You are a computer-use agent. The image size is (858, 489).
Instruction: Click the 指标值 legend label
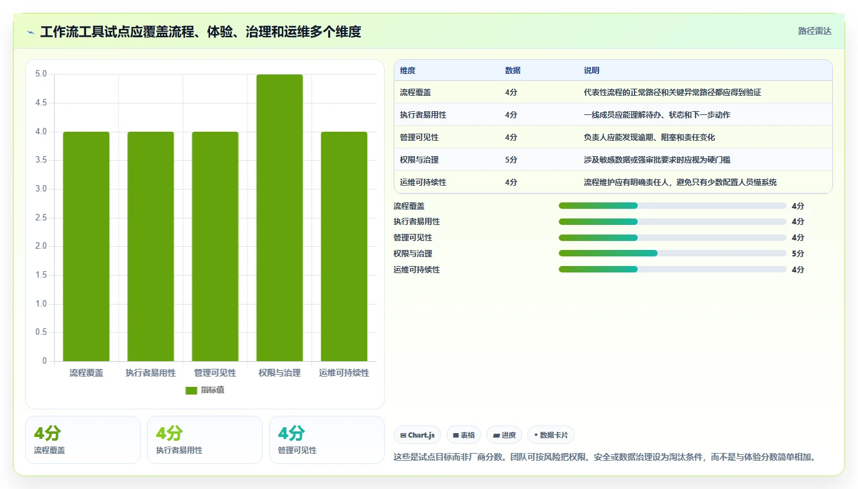[x=213, y=390]
